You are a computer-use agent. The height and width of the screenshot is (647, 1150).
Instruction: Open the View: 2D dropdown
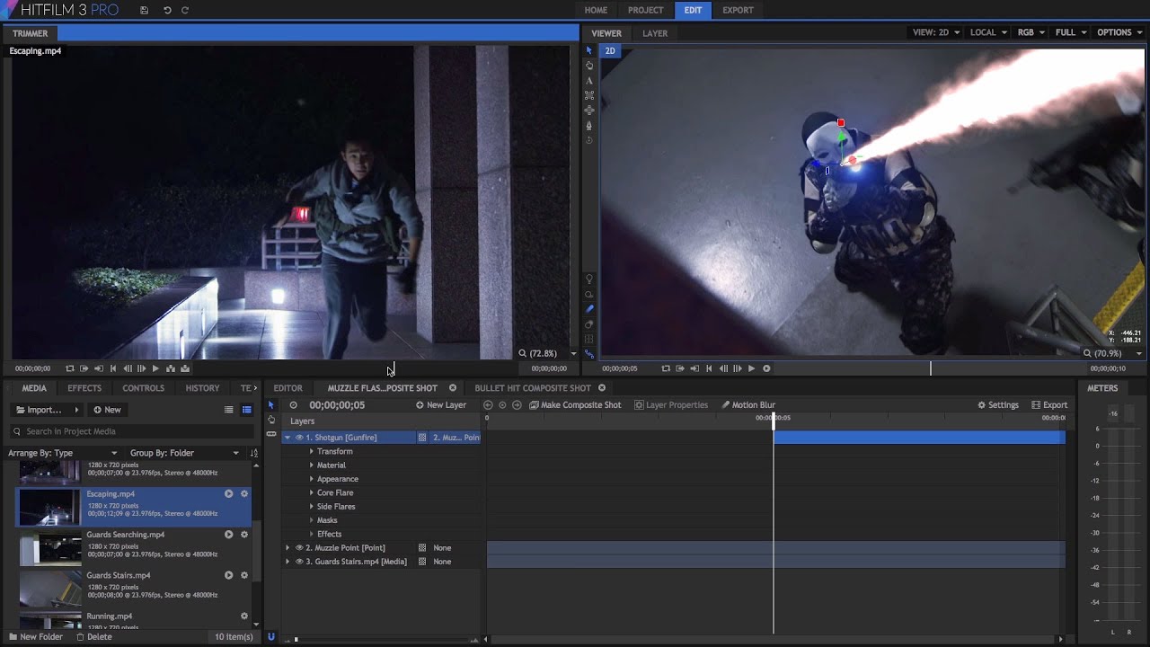click(935, 32)
